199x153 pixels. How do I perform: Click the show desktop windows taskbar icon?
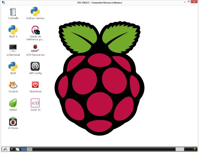tap(18, 149)
